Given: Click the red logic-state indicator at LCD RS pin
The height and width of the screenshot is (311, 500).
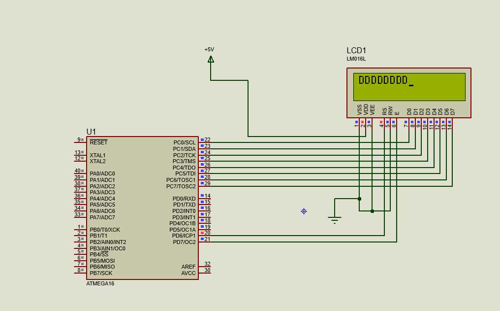Looking at the screenshot, I should click(x=381, y=122).
